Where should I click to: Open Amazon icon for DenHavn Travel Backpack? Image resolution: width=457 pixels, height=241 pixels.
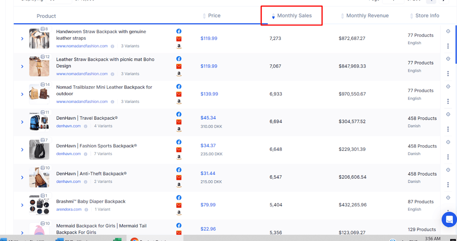click(x=179, y=130)
